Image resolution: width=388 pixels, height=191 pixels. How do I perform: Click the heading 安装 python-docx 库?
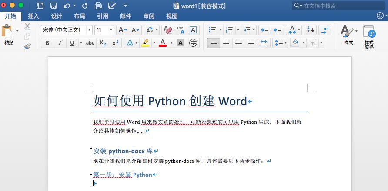point(123,151)
